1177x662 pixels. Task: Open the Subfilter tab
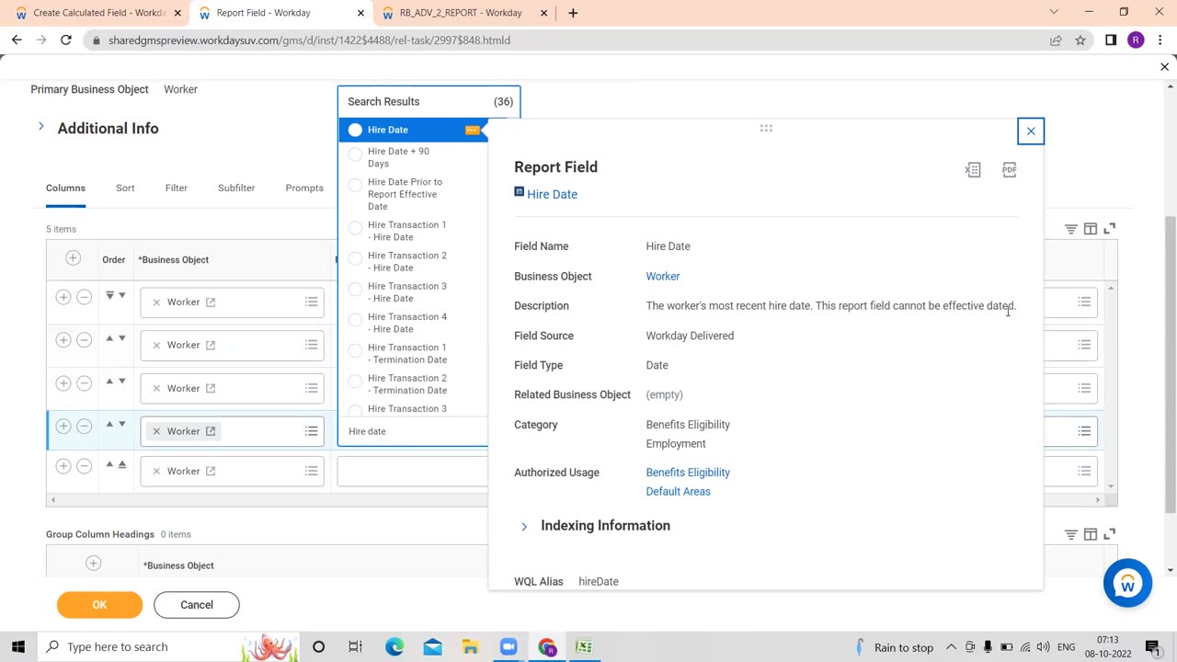(x=236, y=188)
